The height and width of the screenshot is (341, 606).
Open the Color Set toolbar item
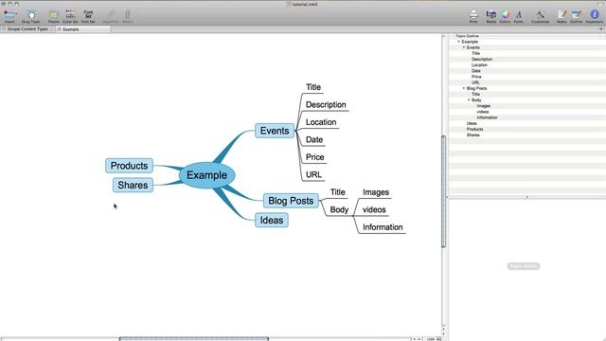tap(70, 15)
